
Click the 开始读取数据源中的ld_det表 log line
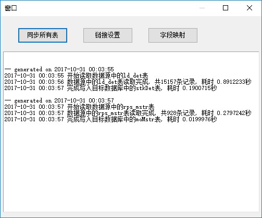pos(76,75)
